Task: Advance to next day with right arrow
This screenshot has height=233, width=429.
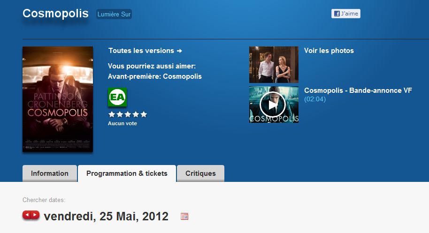Action: coord(35,215)
